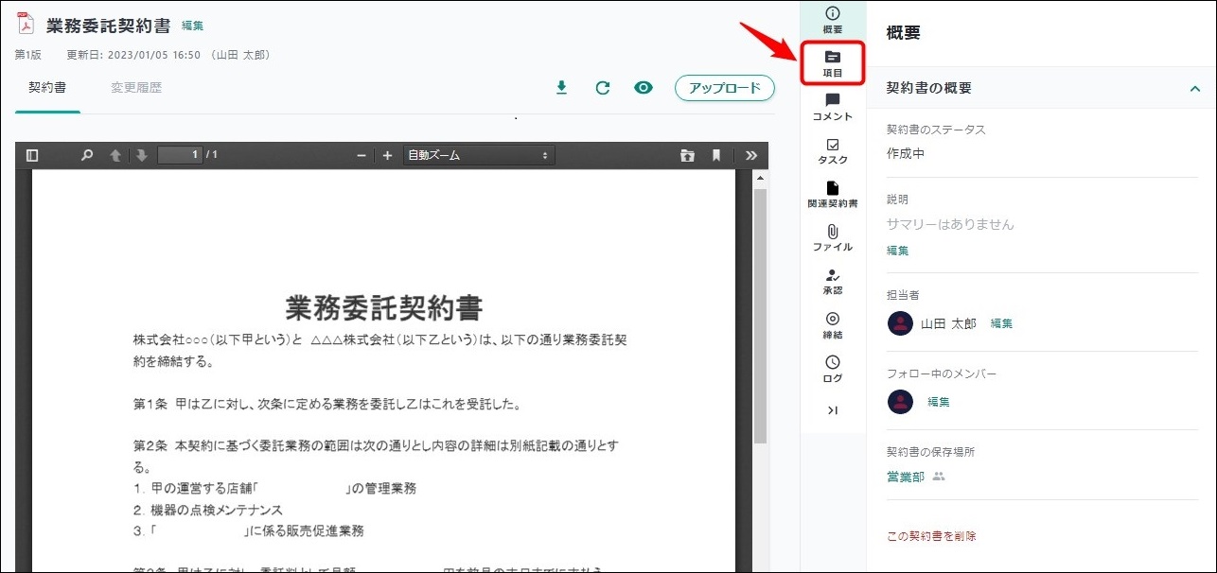This screenshot has width=1217, height=573.
Task: Open the タスク panel
Action: 833,151
